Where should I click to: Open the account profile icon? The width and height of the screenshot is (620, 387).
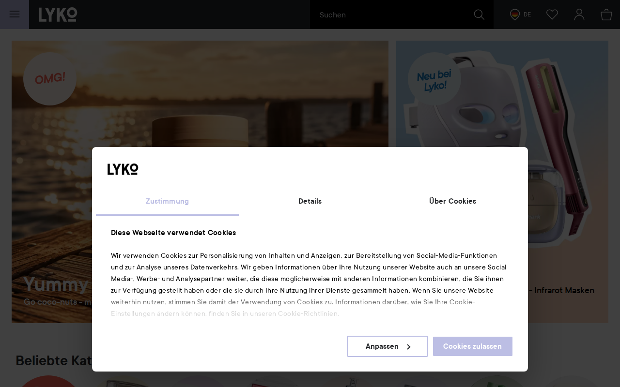tap(579, 15)
